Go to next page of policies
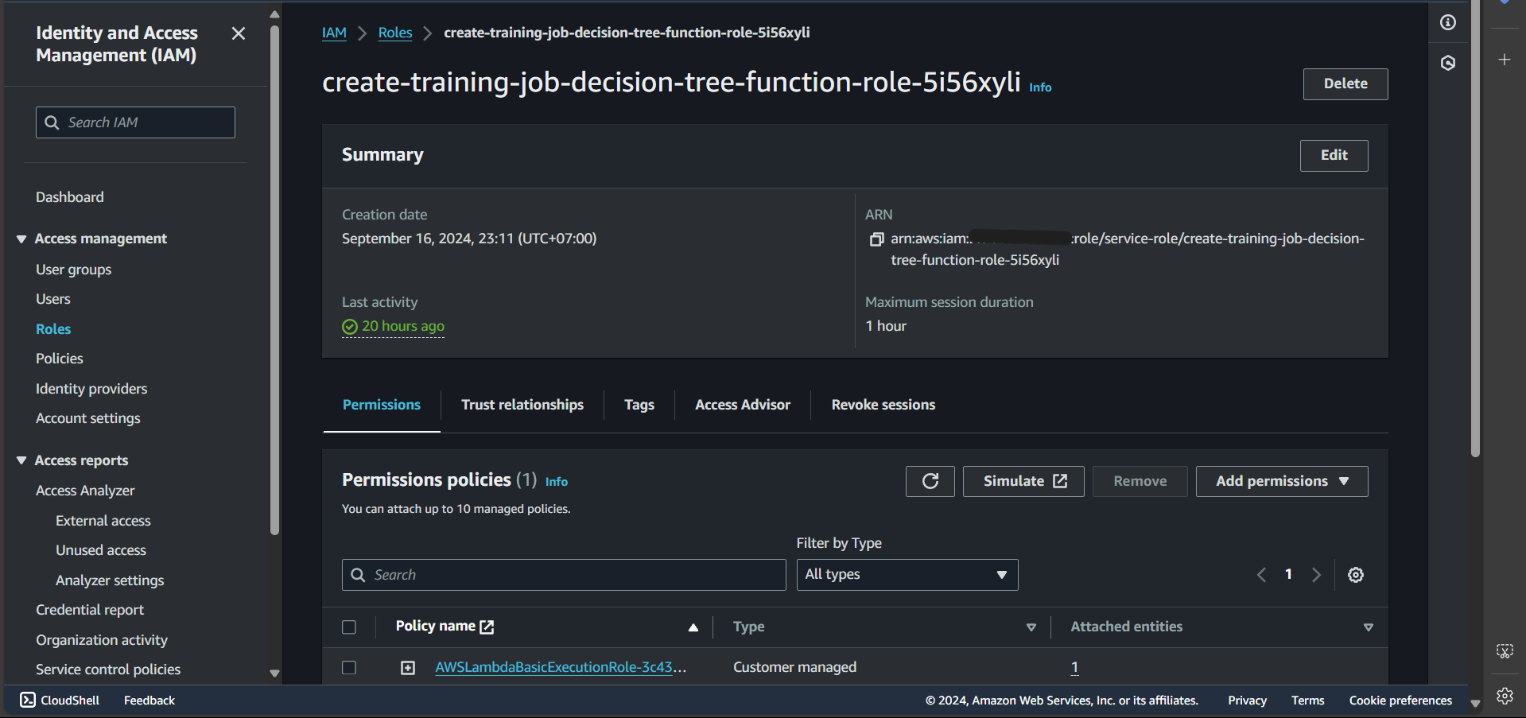Screen dimensions: 1526x718 point(1316,575)
